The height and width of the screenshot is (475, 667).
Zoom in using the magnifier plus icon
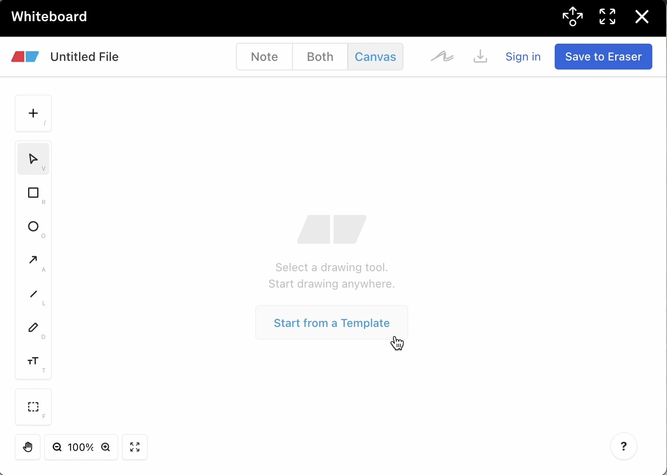[106, 447]
